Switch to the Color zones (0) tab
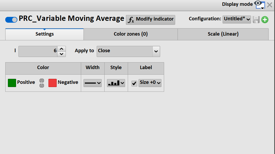275x154 pixels. click(130, 34)
